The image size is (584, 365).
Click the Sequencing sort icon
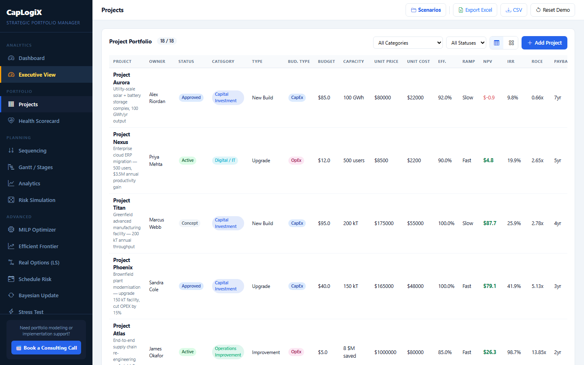pos(11,150)
